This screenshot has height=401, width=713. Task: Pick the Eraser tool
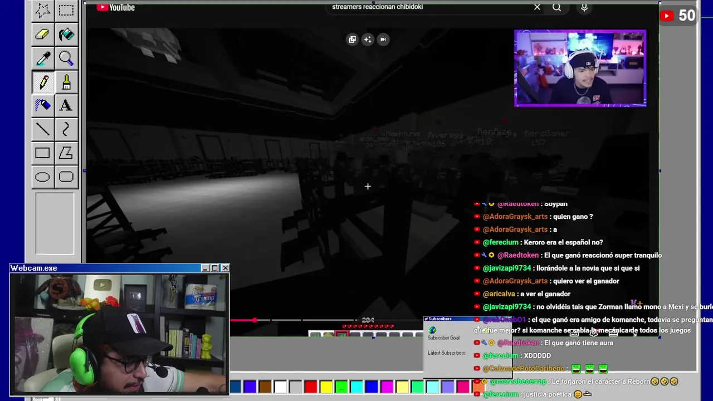42,35
